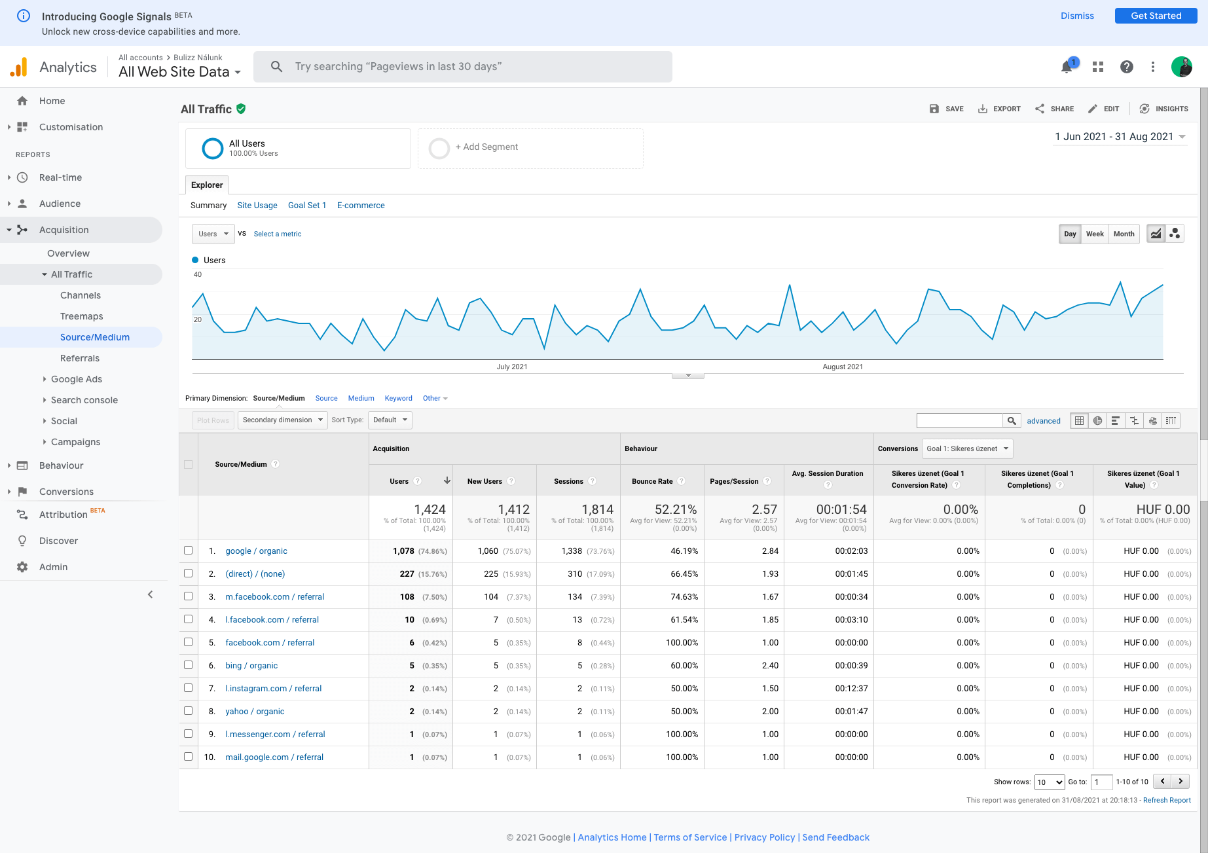Collapse the left sidebar with the arrow

(x=150, y=594)
